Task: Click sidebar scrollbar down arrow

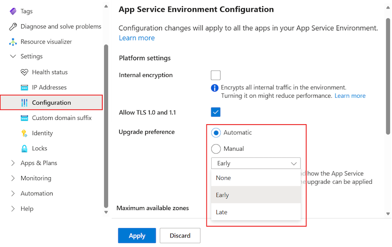Action: (106, 212)
